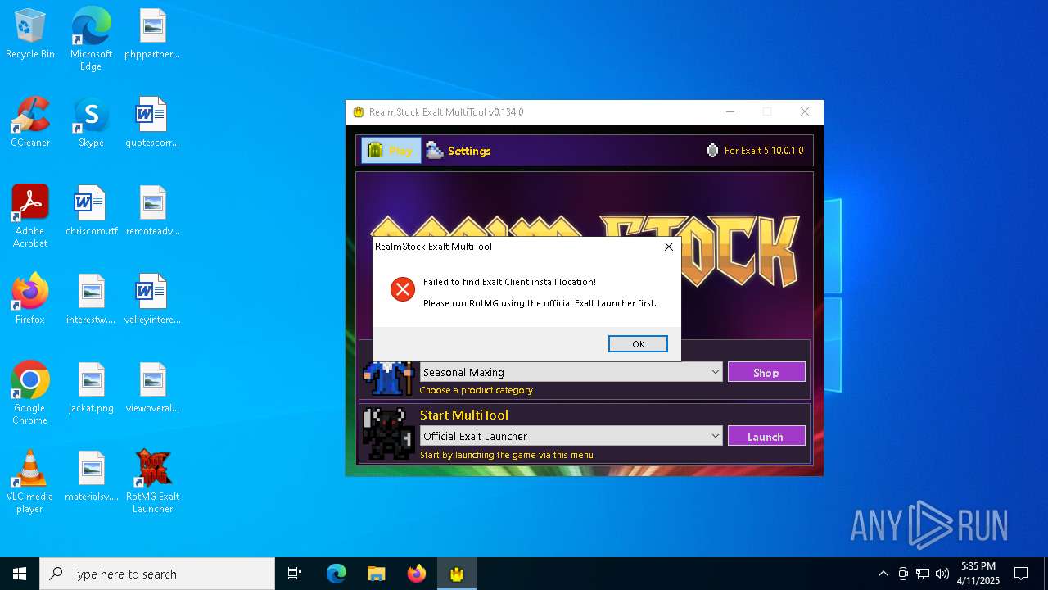Click the RealmStock MultiTool taskbar button
Image resolution: width=1048 pixels, height=590 pixels.
(x=457, y=574)
